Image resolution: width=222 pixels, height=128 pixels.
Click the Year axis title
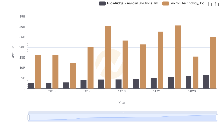pyautogui.click(x=122, y=103)
